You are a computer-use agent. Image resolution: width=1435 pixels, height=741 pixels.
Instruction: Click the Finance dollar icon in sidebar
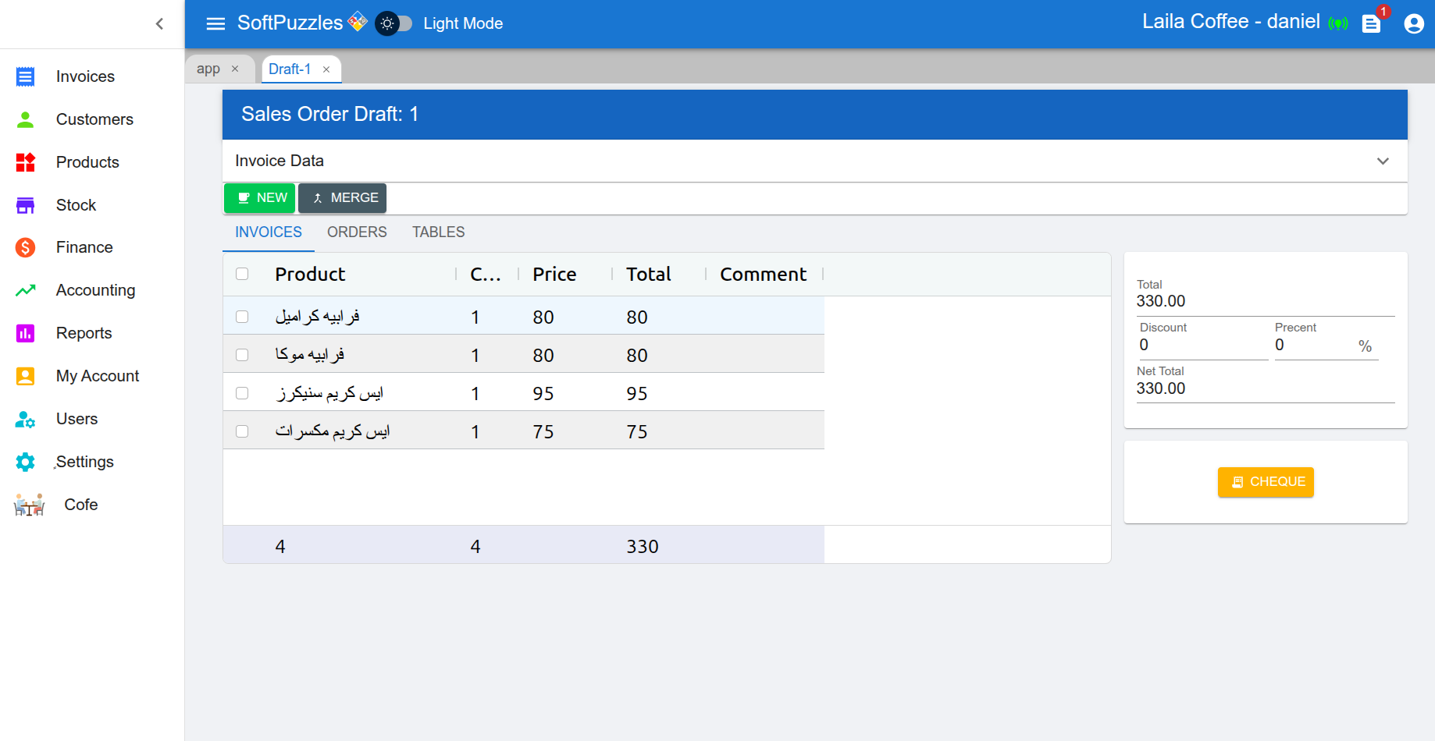tap(25, 247)
